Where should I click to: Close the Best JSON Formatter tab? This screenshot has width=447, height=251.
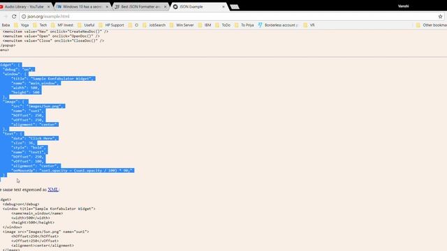point(165,6)
